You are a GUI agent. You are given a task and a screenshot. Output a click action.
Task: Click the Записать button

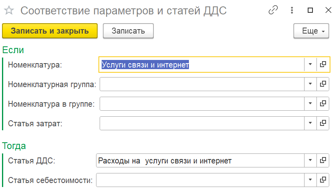tap(128, 31)
